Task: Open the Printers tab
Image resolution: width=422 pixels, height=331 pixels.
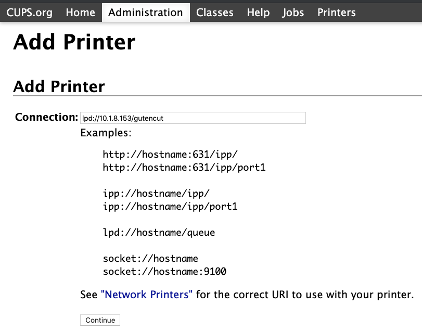Action: [337, 12]
